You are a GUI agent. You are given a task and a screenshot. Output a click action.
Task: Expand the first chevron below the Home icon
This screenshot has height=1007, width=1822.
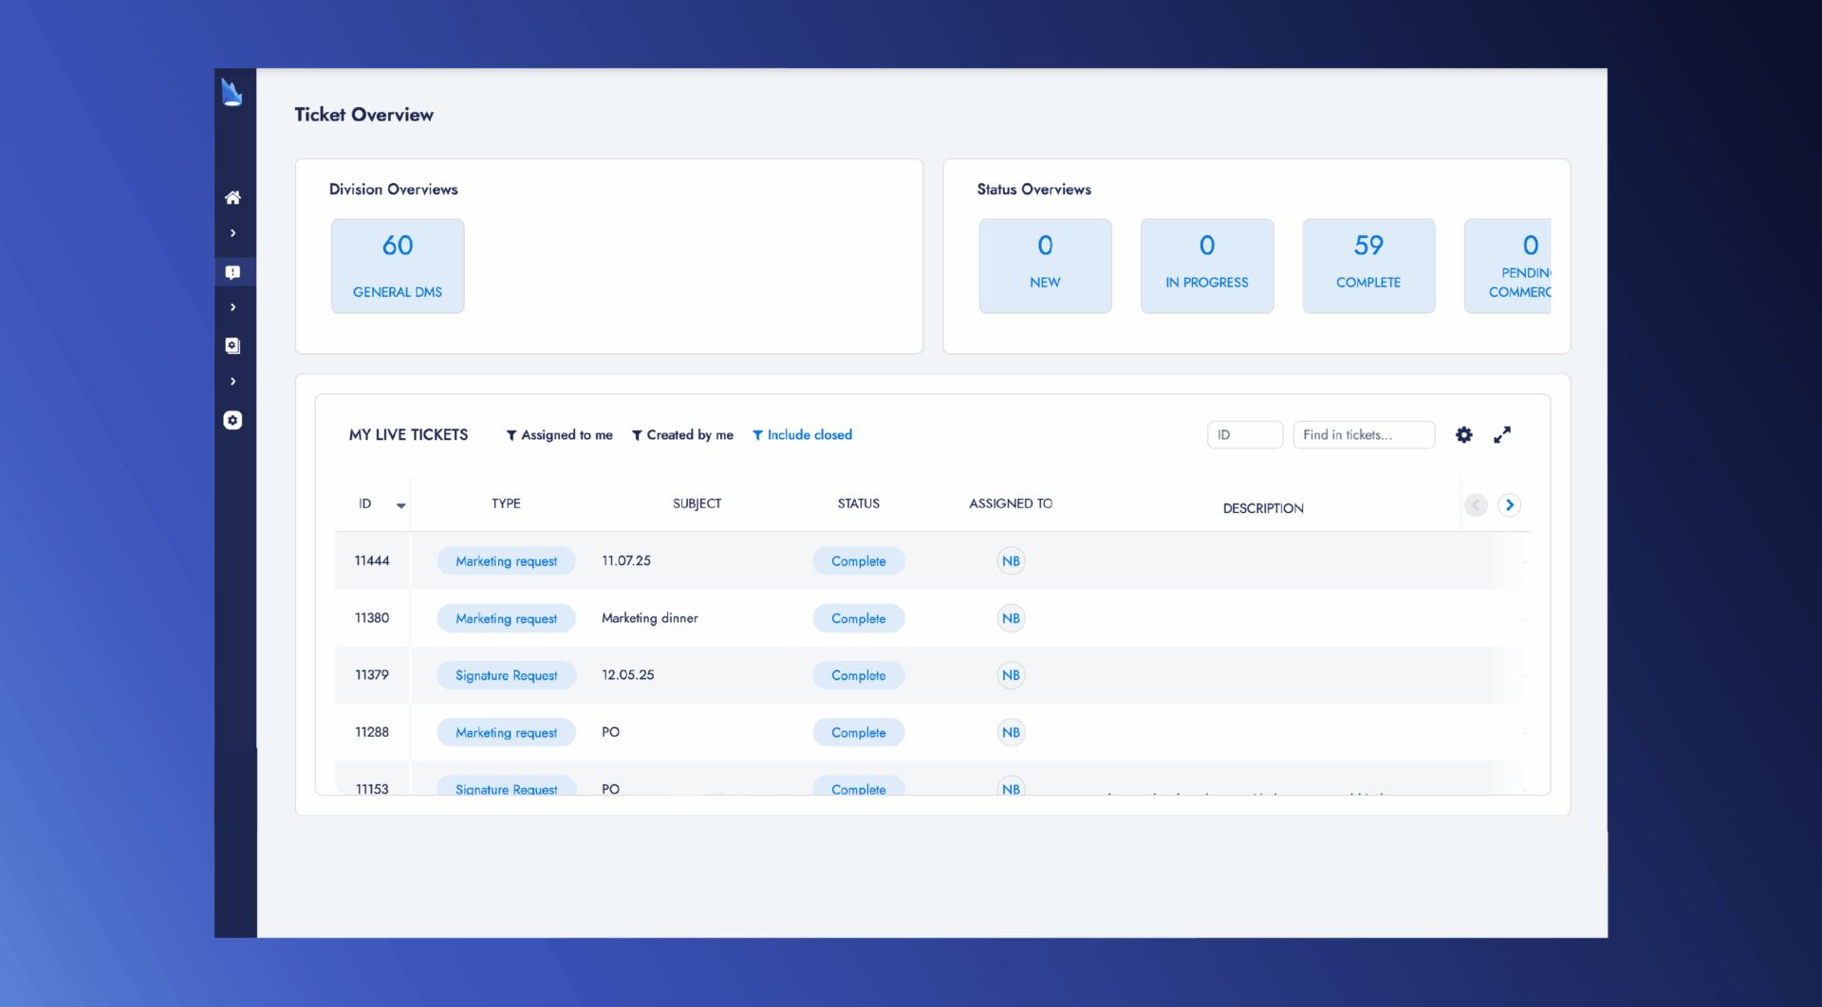233,232
